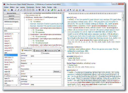Open the Format menu
The height and width of the screenshot is (93, 128).
38,7
